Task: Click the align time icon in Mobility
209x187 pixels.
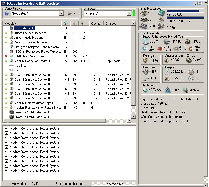Action: click(x=167, y=90)
